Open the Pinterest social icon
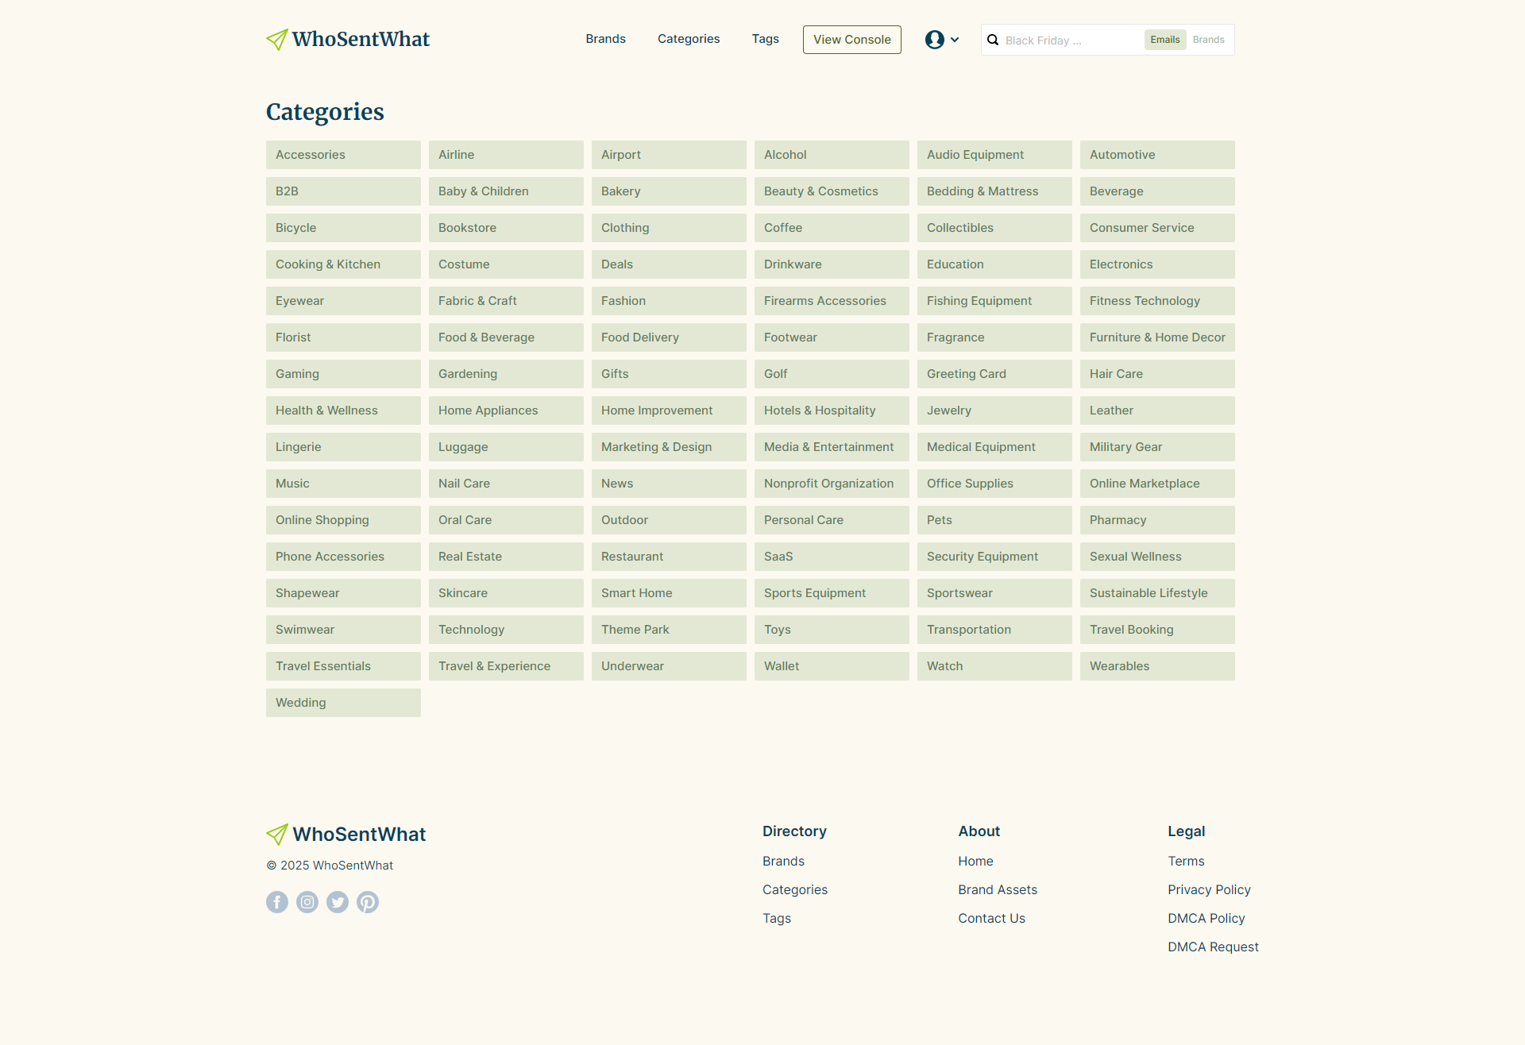Screen dimensions: 1525x1045 (x=368, y=902)
